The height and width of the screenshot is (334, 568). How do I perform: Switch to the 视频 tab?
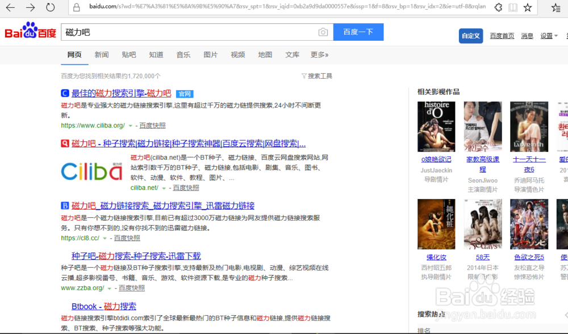[237, 55]
